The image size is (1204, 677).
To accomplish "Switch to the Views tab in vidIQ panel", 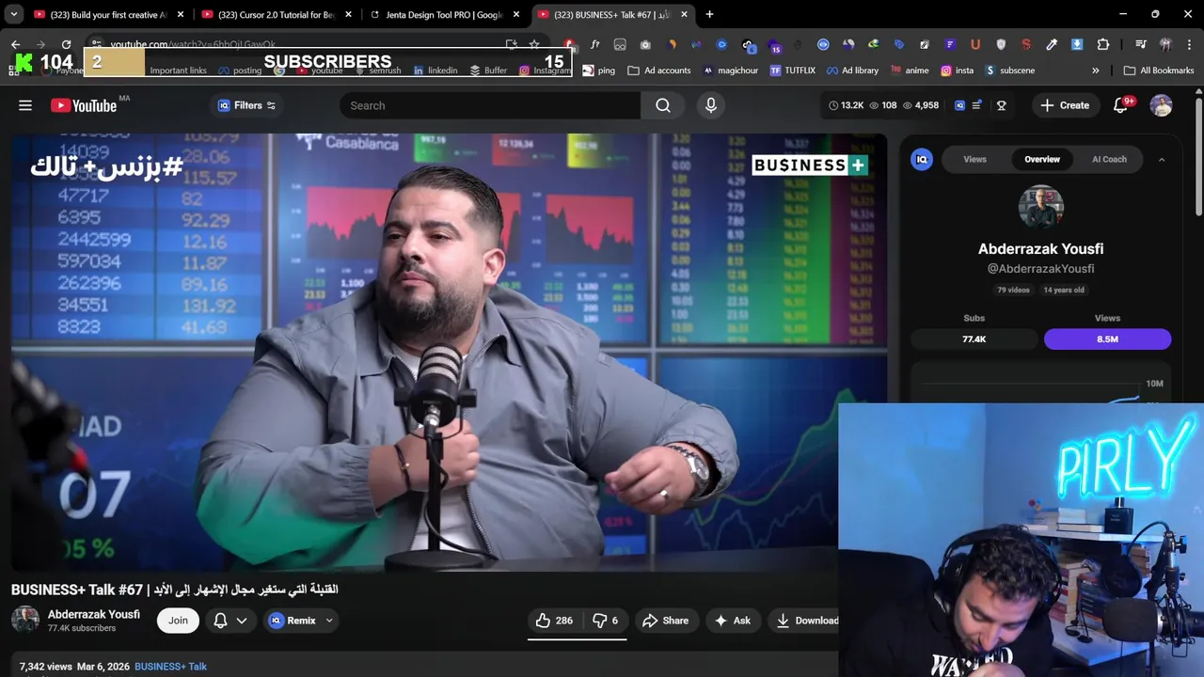I will (x=974, y=159).
